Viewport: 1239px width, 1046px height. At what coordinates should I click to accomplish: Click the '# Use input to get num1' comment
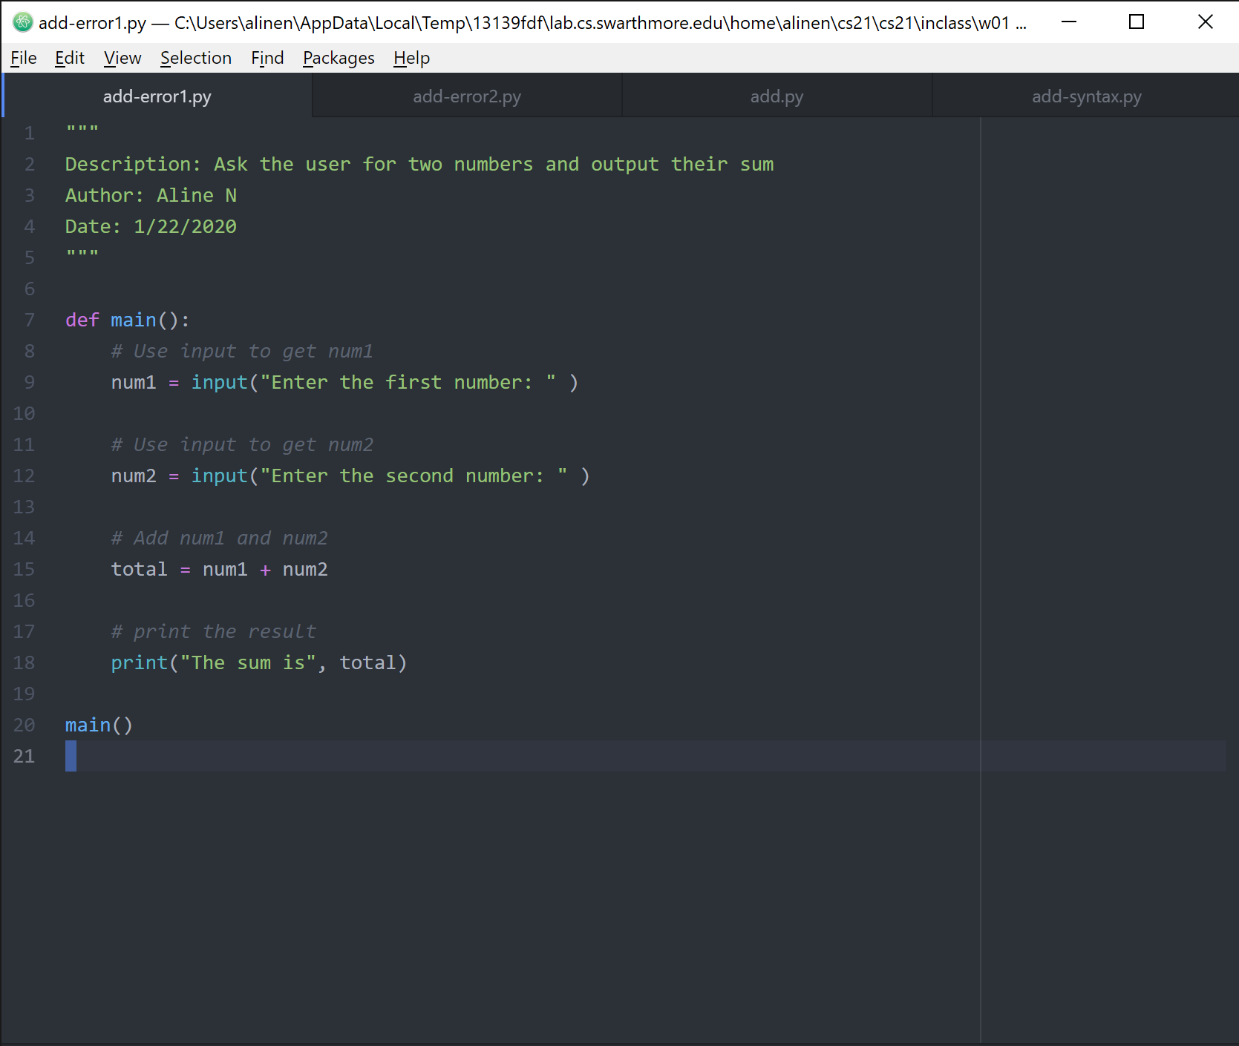(x=242, y=351)
